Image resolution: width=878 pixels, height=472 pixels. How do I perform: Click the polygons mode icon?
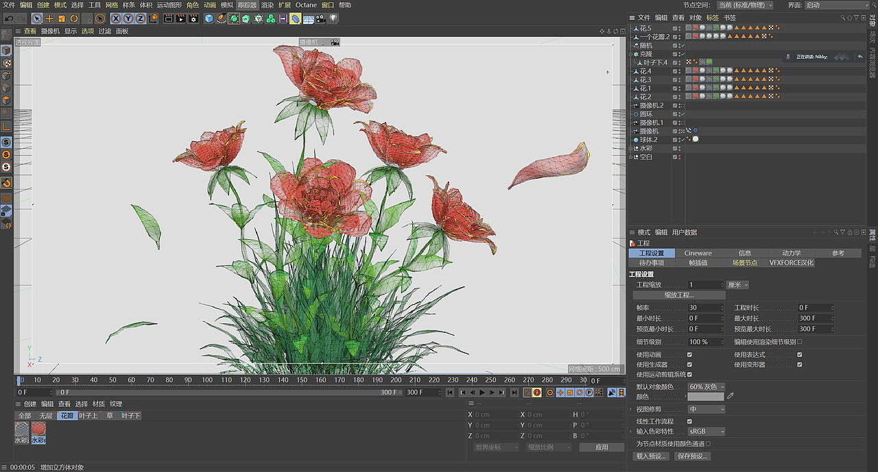pyautogui.click(x=5, y=100)
